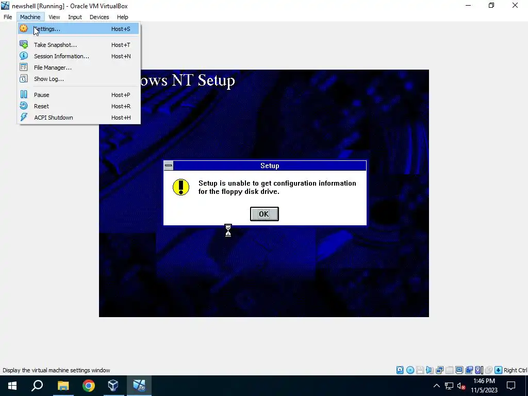Open the Windows Start menu
Image resolution: width=528 pixels, height=396 pixels.
click(x=12, y=386)
